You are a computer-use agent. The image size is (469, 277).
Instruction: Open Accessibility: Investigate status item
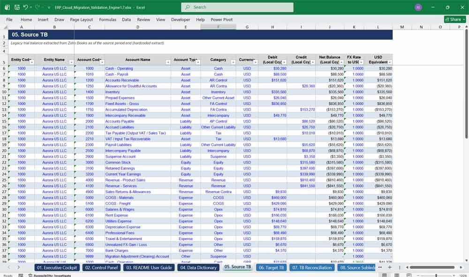50,275
